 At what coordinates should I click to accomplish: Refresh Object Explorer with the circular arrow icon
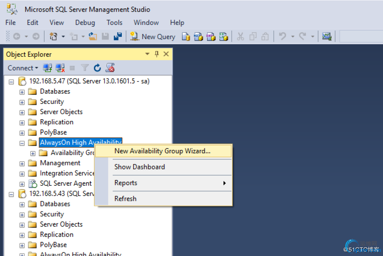[x=97, y=68]
